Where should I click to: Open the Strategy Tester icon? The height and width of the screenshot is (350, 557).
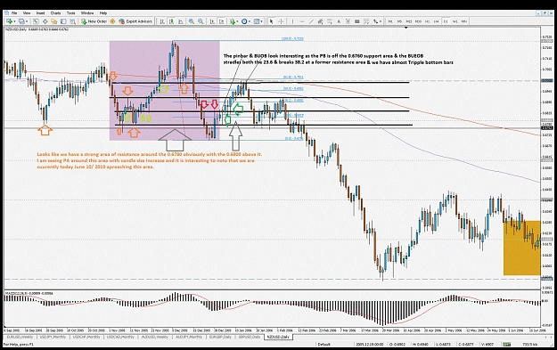(x=72, y=21)
